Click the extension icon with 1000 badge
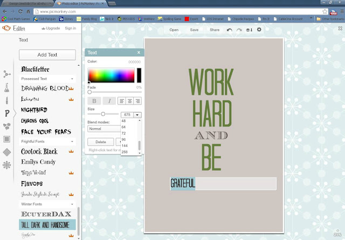This screenshot has width=345, height=240. click(x=333, y=12)
